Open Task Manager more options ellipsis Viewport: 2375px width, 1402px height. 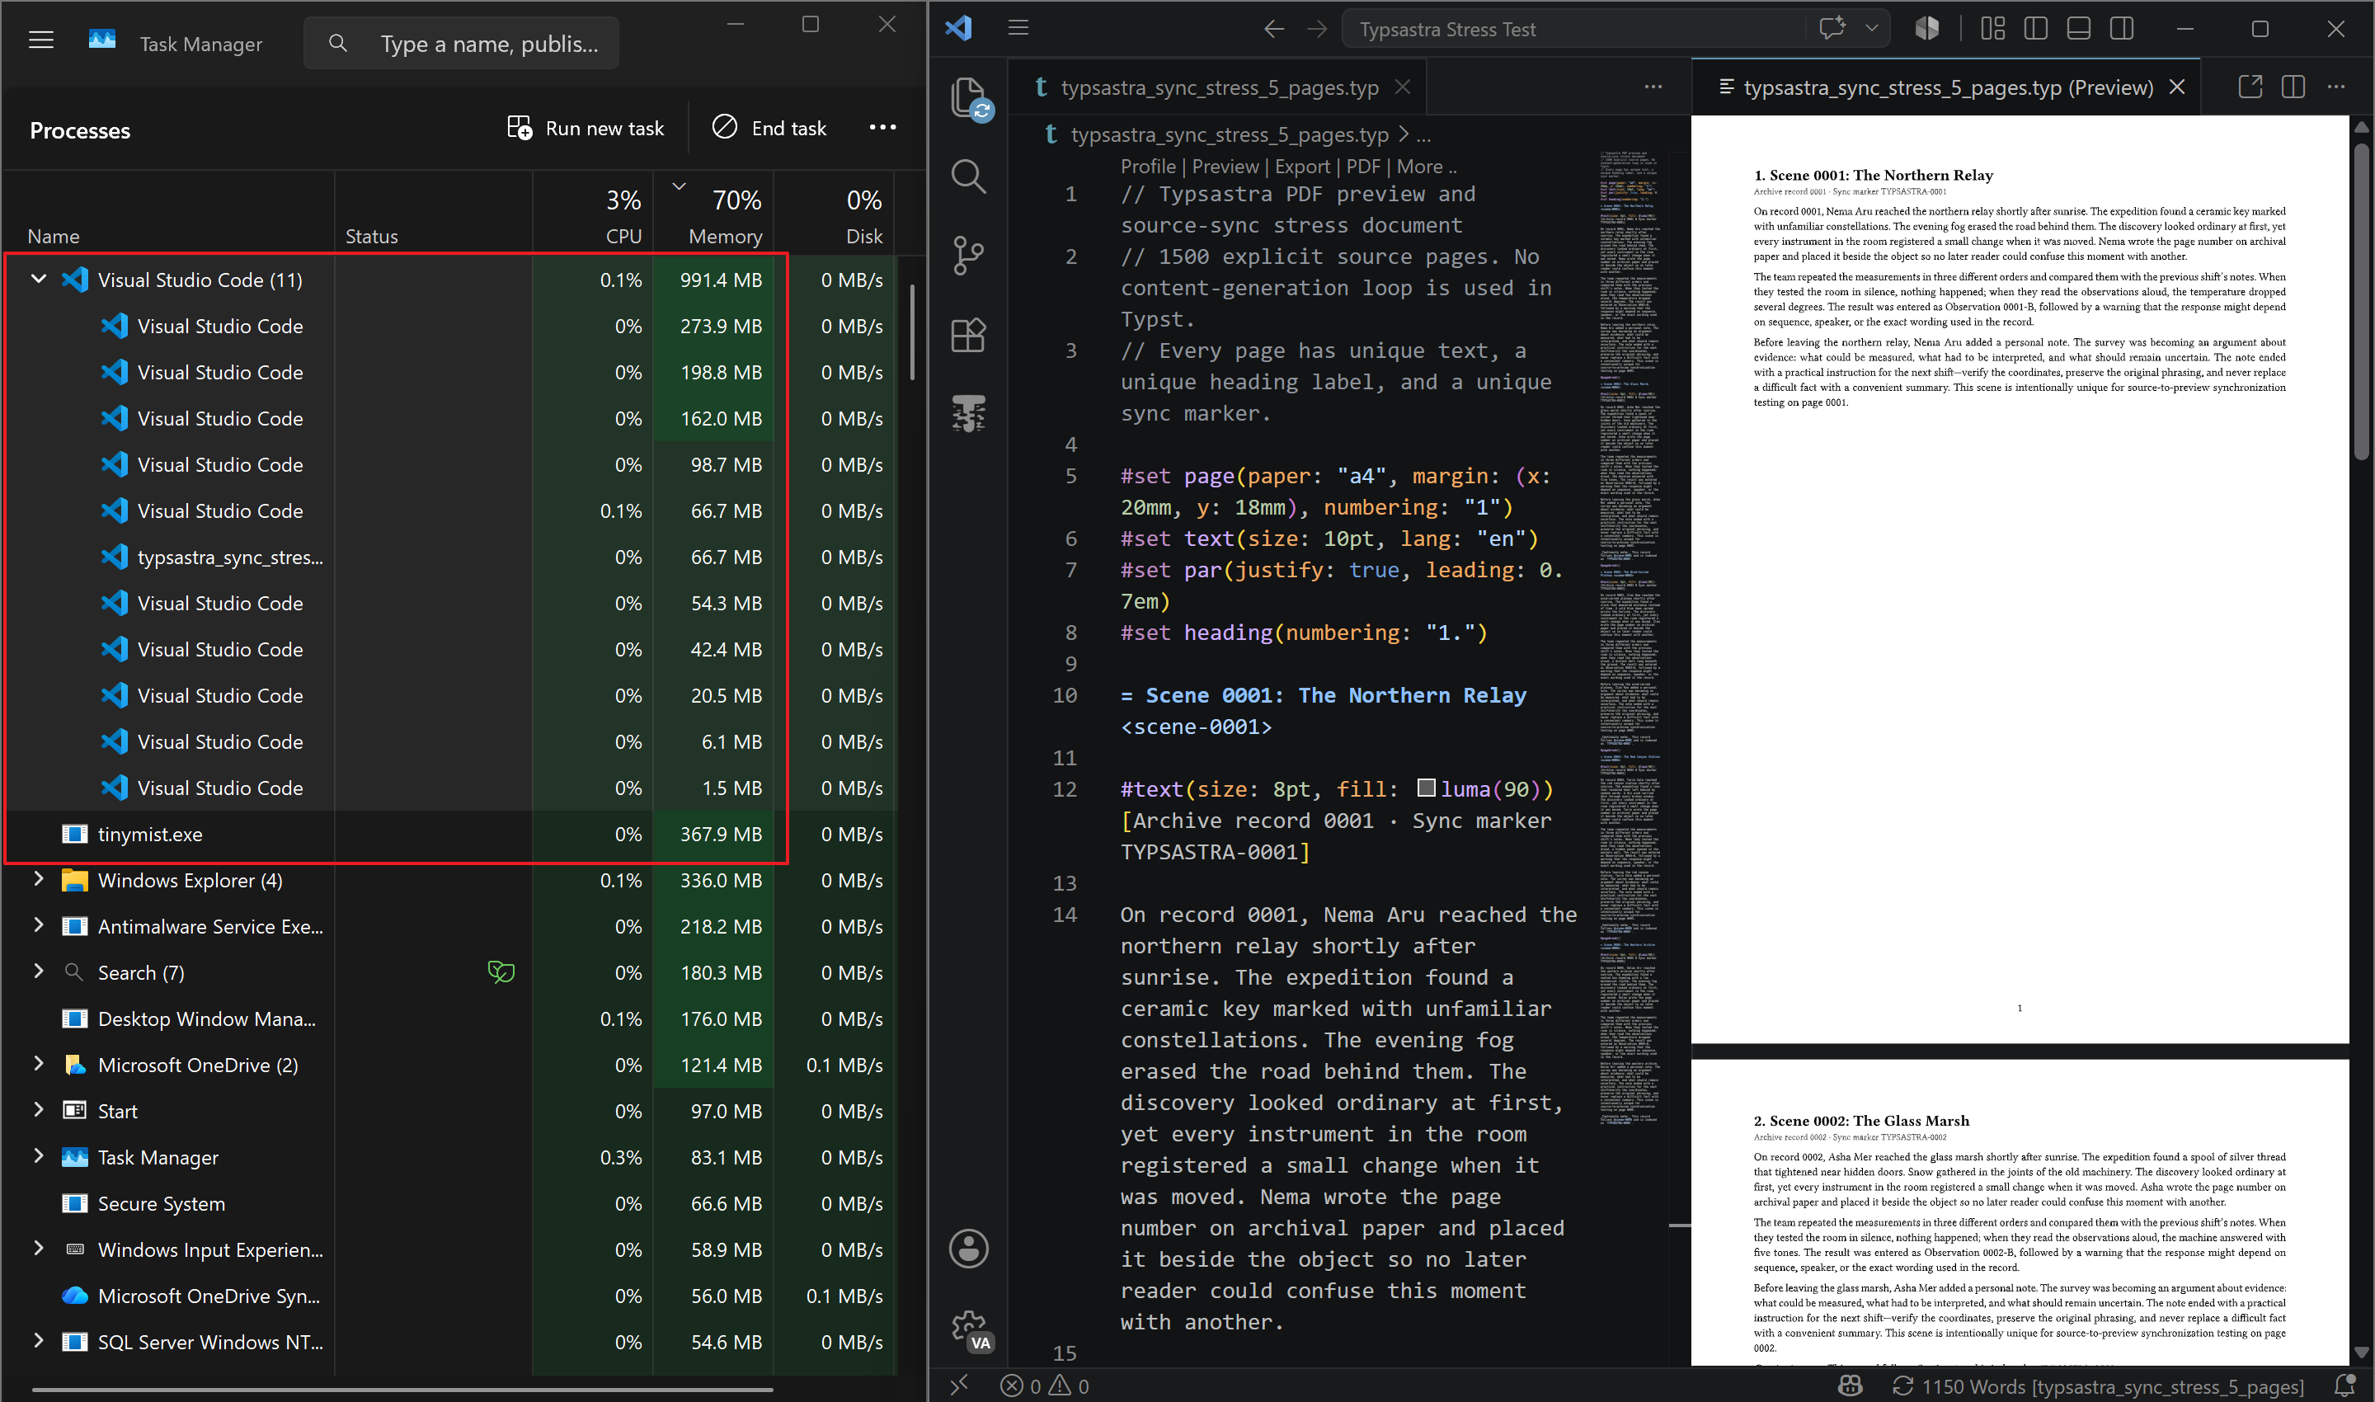point(882,128)
